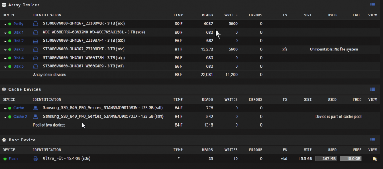Click the Array Devices section header
The image size is (383, 169).
24,5
